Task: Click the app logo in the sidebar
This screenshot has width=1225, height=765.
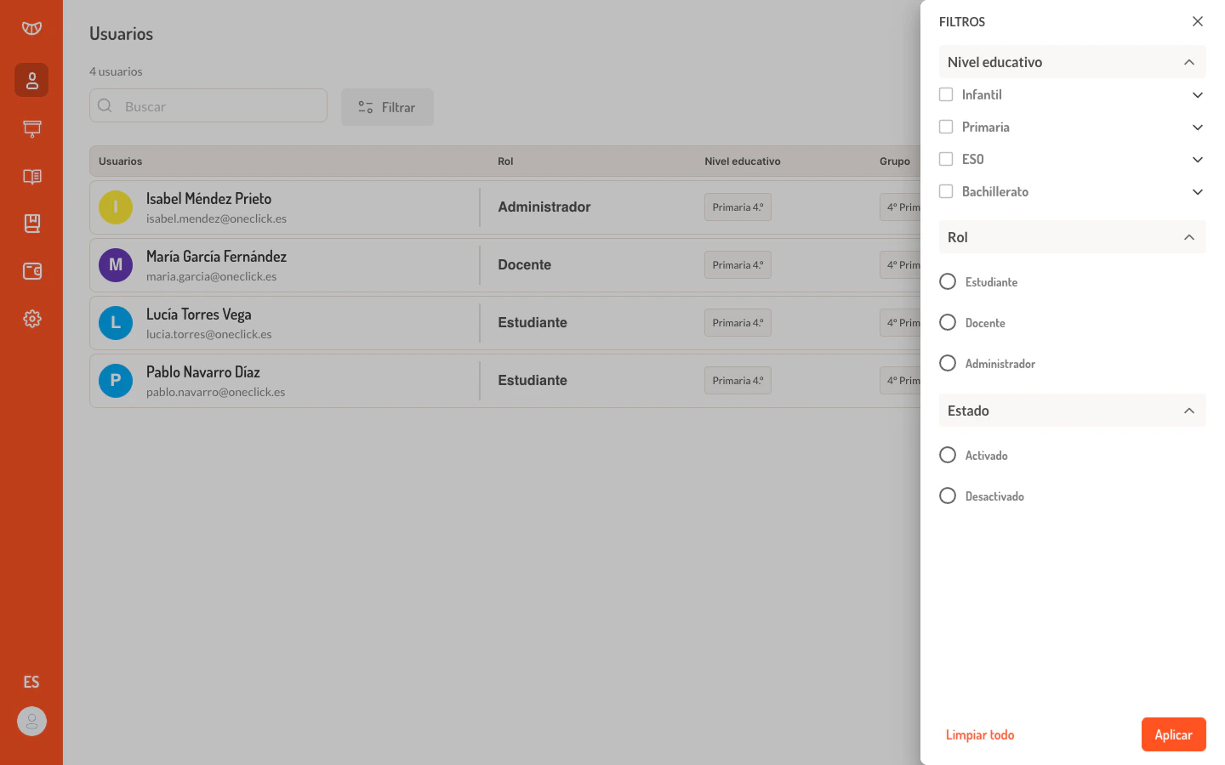Action: pyautogui.click(x=31, y=28)
